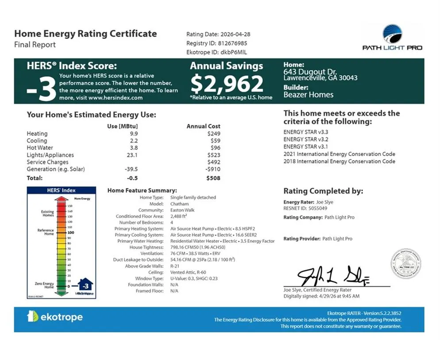
Task: Click the Path Light Pro globe logo
Action: click(x=392, y=34)
